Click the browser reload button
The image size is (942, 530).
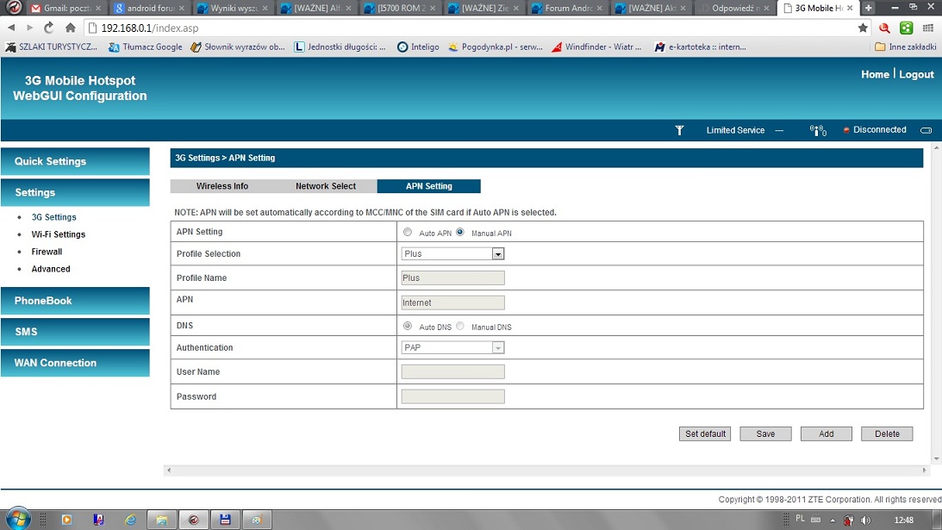(49, 28)
